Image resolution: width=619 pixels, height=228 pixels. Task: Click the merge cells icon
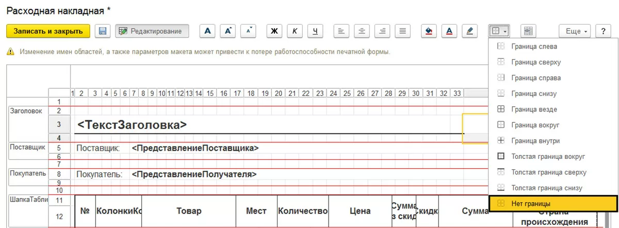[528, 31]
